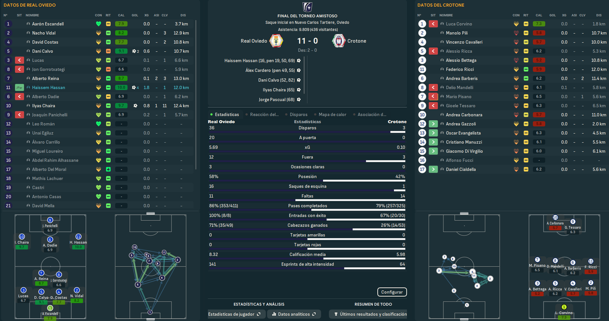Image resolution: width=609 pixels, height=321 pixels.
Task: Click the red sub-off icon for Gioele Tessaro
Action: pos(433,106)
